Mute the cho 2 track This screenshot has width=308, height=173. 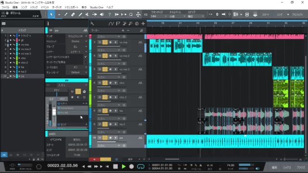[100, 97]
